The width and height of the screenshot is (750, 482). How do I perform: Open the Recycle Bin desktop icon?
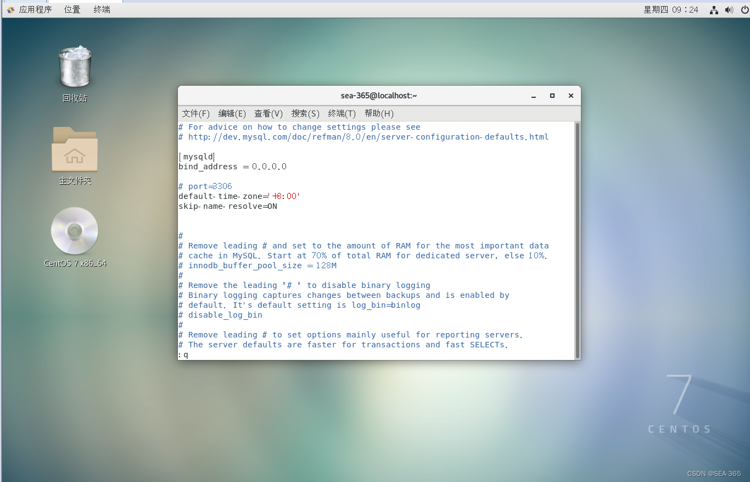[x=75, y=67]
